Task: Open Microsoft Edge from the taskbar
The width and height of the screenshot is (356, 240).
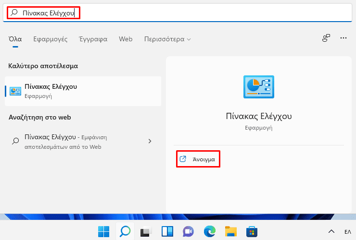Action: 210,232
